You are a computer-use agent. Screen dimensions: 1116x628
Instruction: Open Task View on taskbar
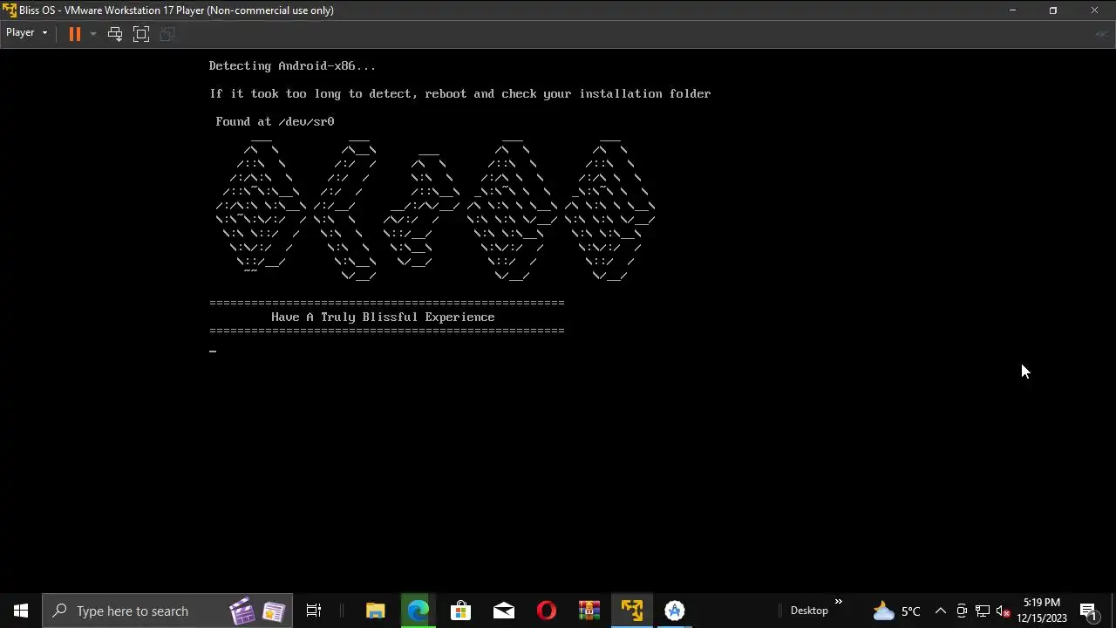[314, 611]
